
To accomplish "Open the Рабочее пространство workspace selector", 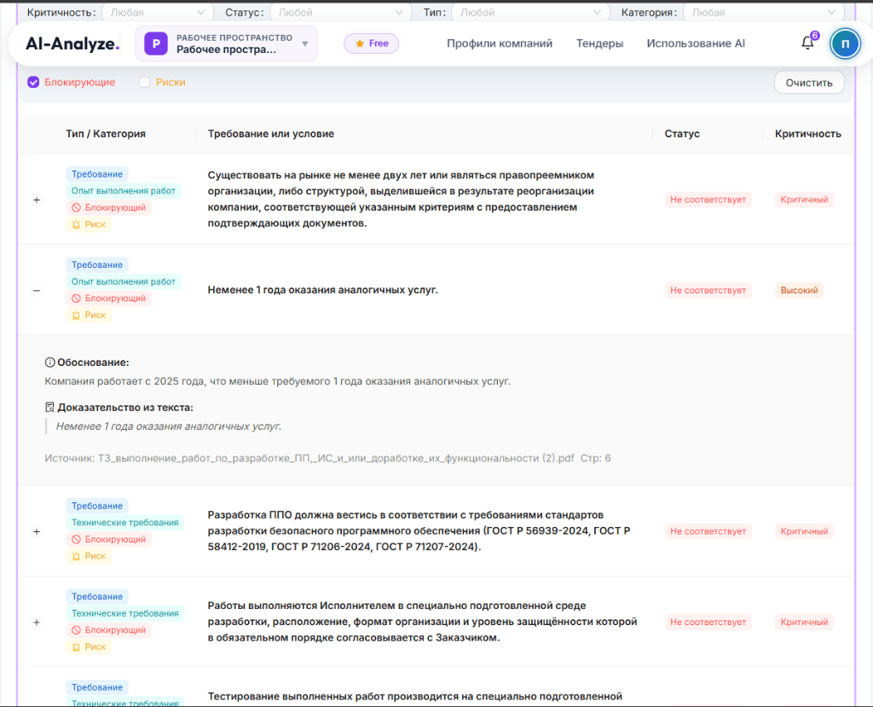I will click(x=226, y=43).
